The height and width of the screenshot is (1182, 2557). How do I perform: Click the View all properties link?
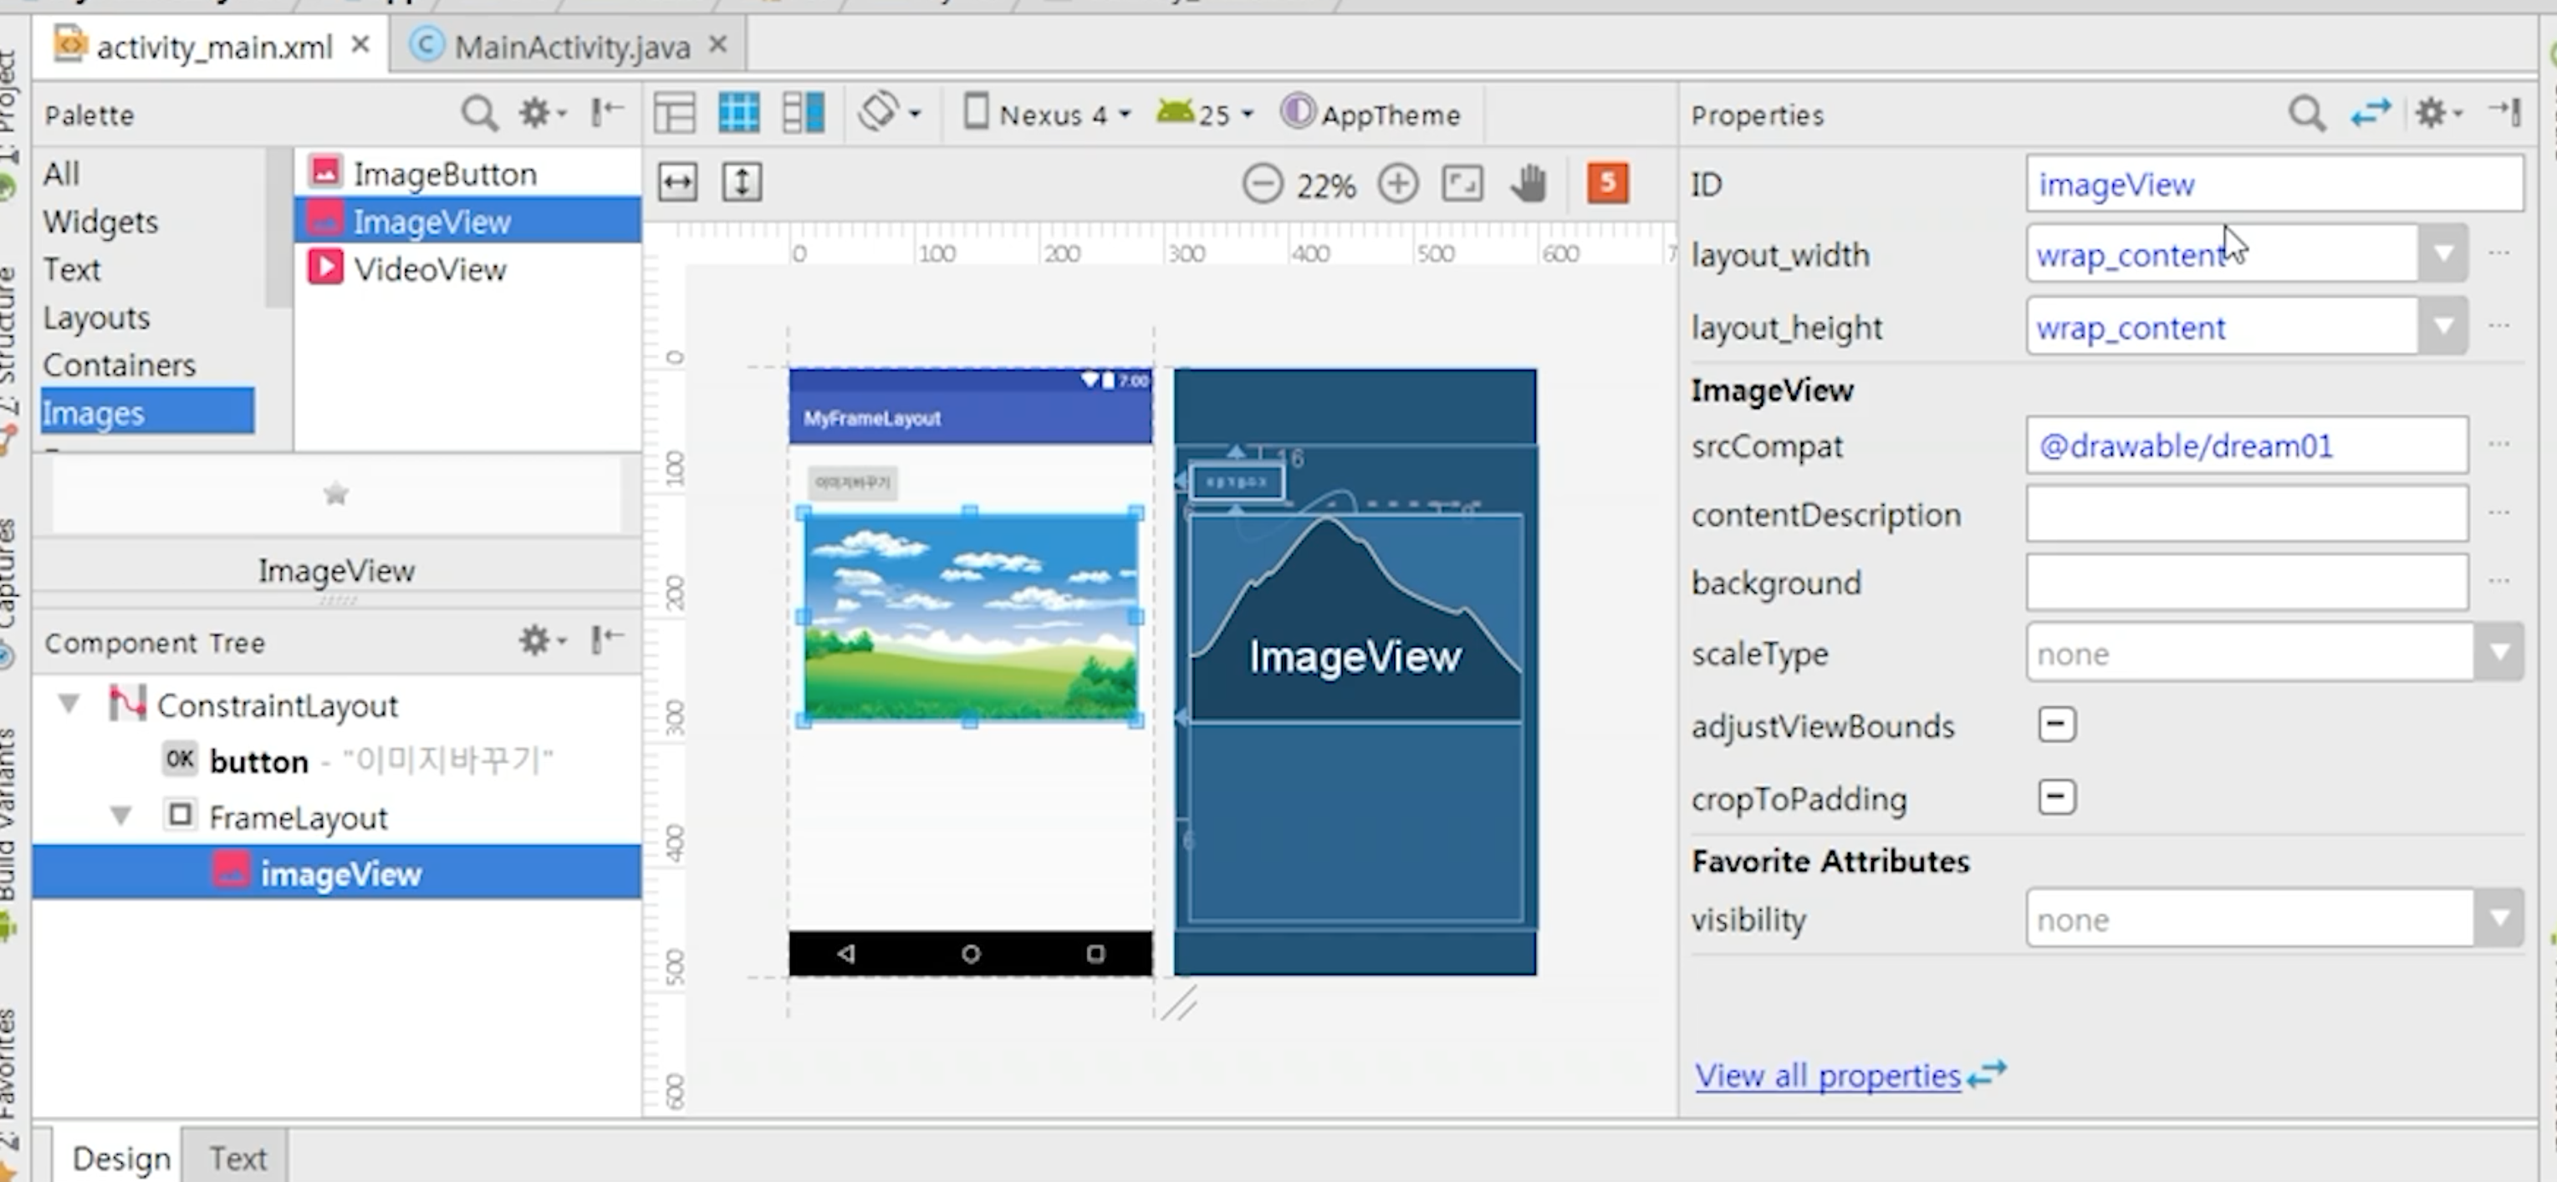coord(1827,1075)
